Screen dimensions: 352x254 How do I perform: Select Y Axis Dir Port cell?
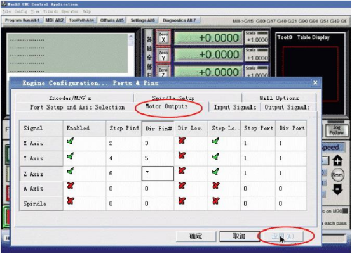click(x=291, y=158)
